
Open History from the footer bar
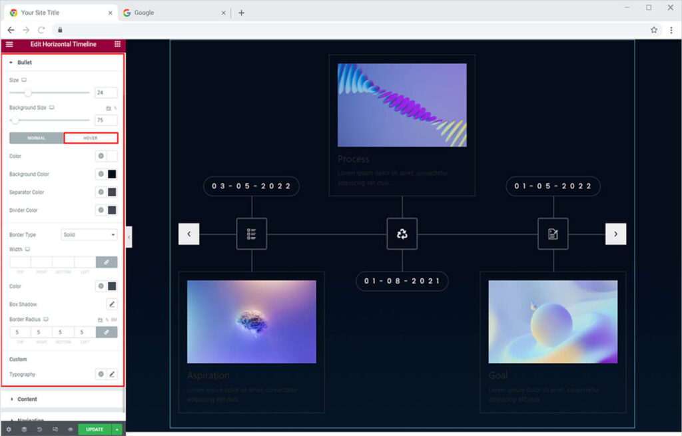click(39, 429)
